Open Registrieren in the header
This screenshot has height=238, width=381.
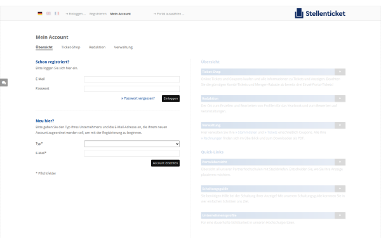click(x=98, y=14)
